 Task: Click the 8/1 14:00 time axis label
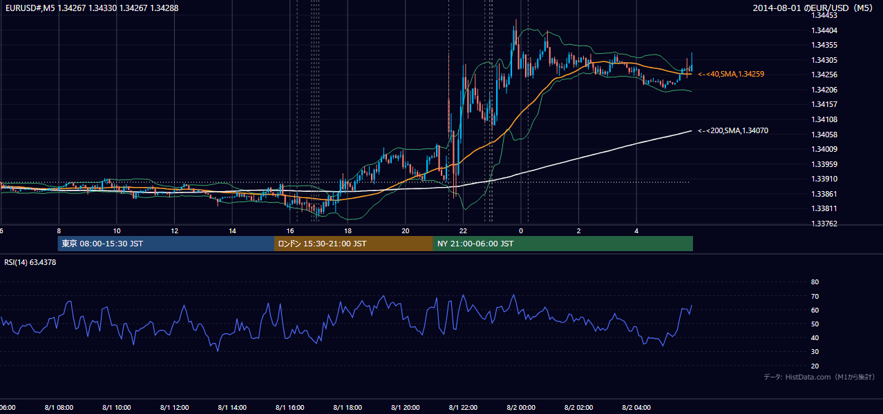[232, 407]
